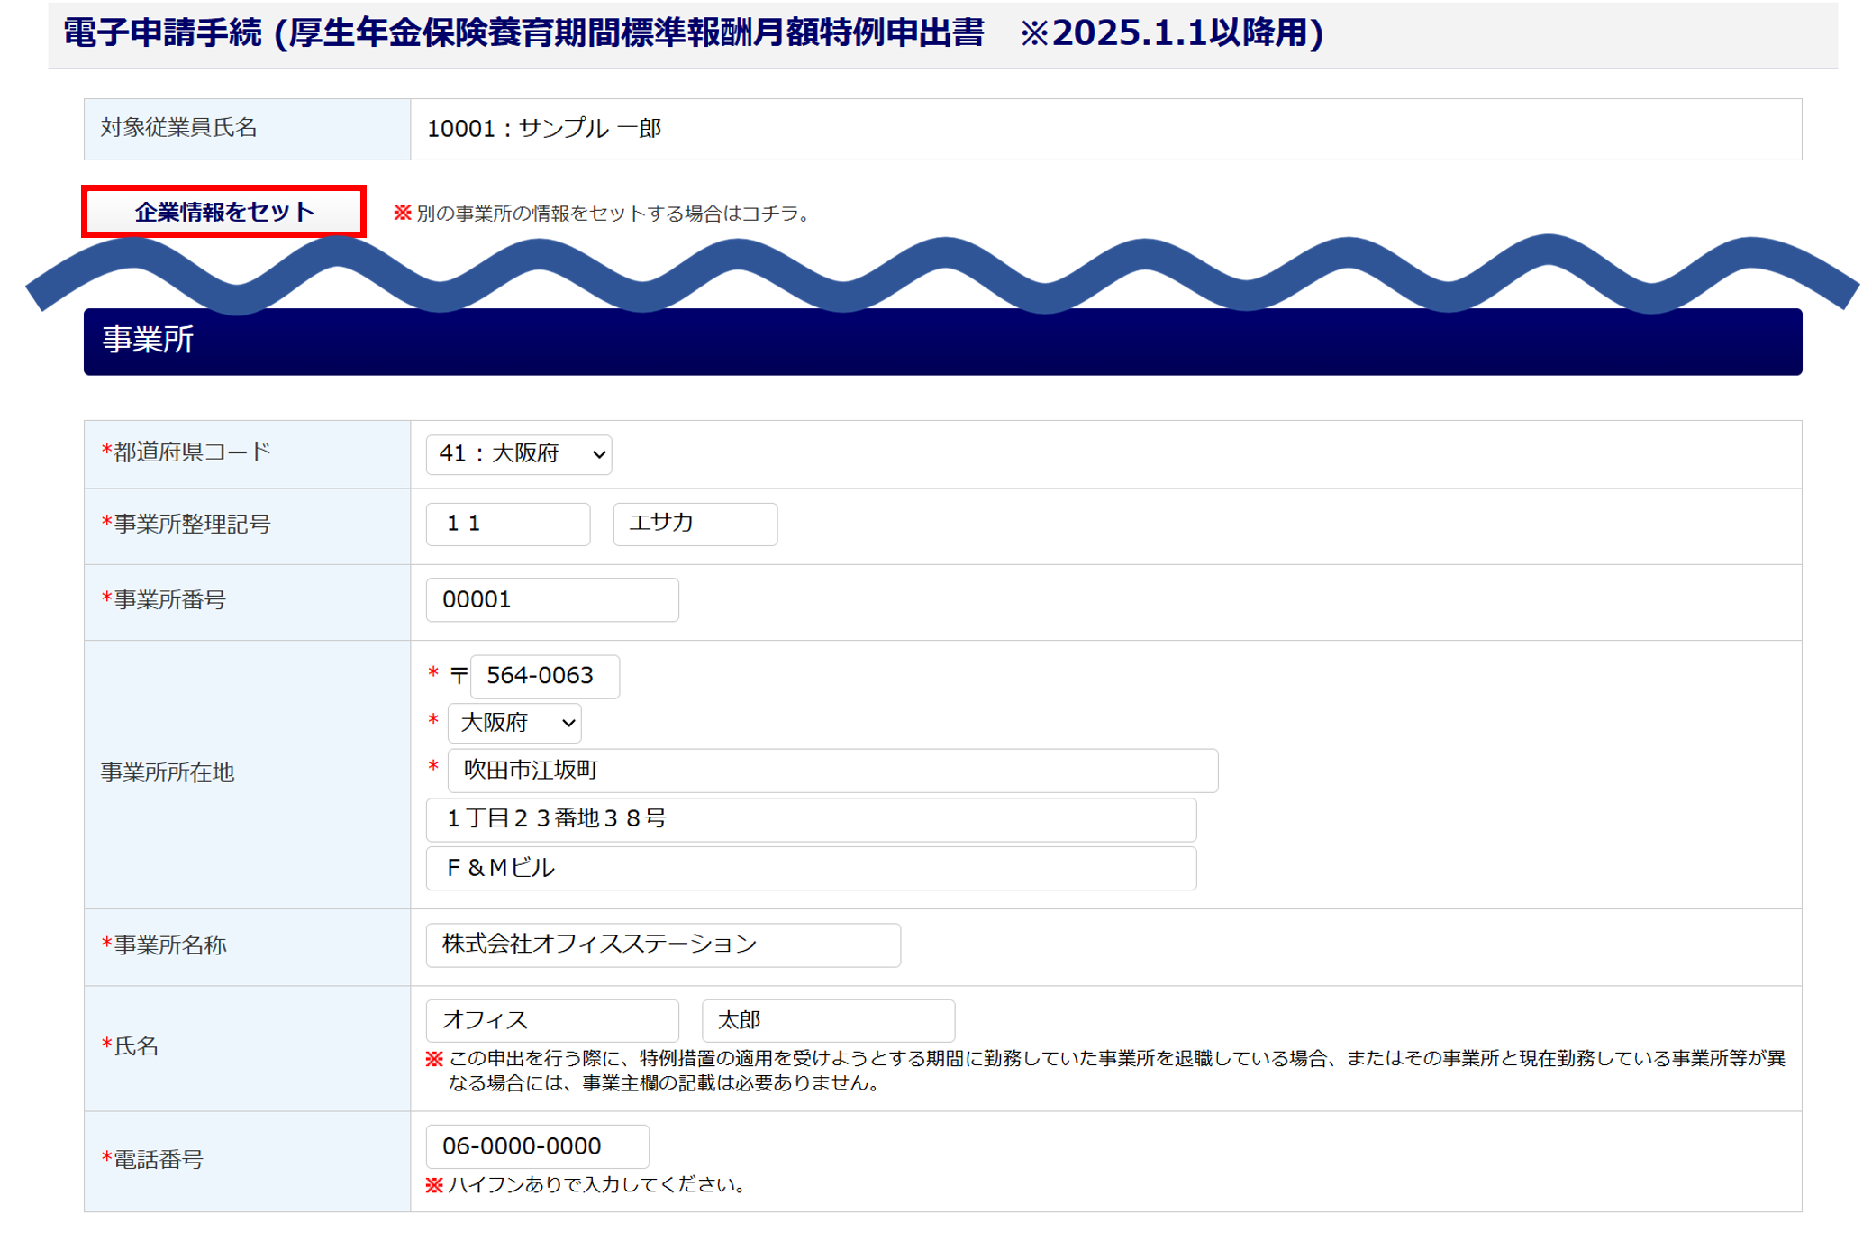Click the given name field showing 太郎
This screenshot has height=1241, width=1872.
pos(827,1020)
